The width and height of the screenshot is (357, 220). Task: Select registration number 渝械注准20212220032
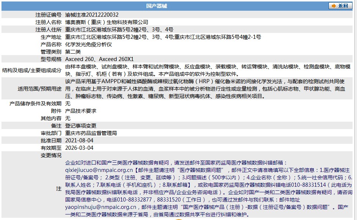pos(92,15)
